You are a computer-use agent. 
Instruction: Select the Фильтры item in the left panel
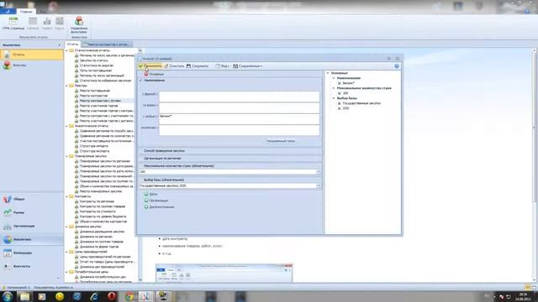[x=32, y=65]
